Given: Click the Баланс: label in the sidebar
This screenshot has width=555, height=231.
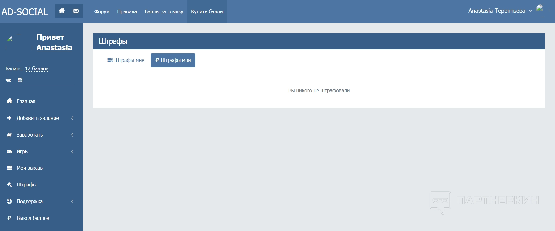Looking at the screenshot, I should 14,68.
